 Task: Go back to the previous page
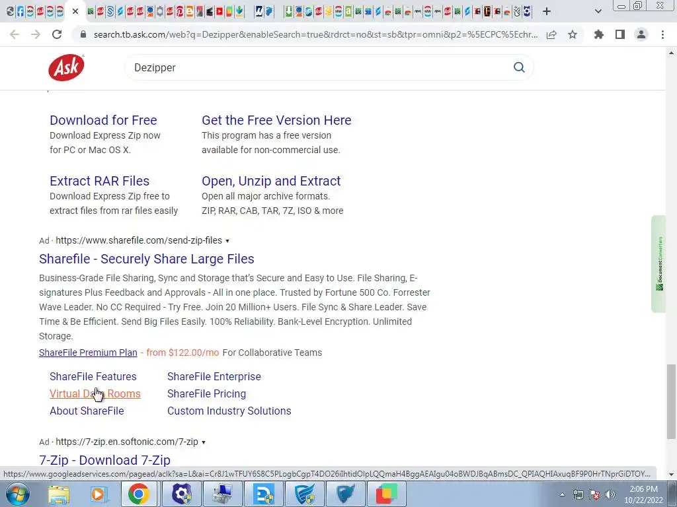click(x=15, y=34)
